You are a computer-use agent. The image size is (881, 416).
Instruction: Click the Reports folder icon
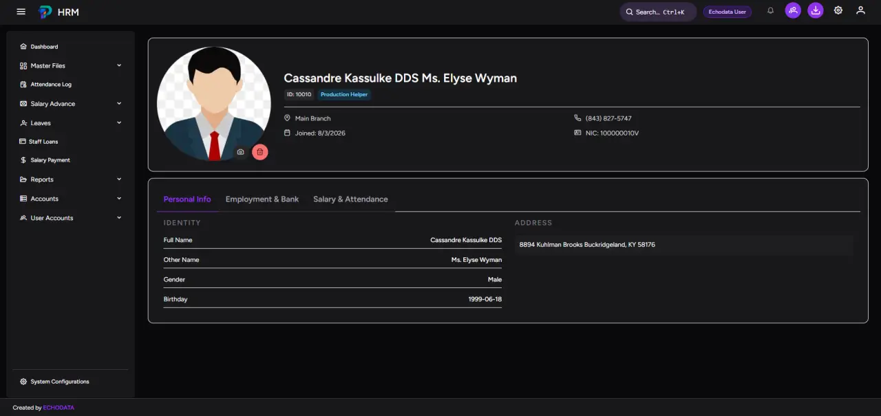coord(23,179)
